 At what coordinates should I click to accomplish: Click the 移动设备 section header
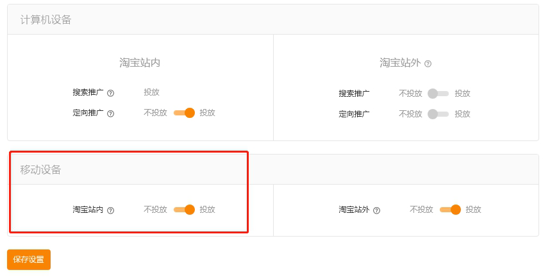(41, 170)
